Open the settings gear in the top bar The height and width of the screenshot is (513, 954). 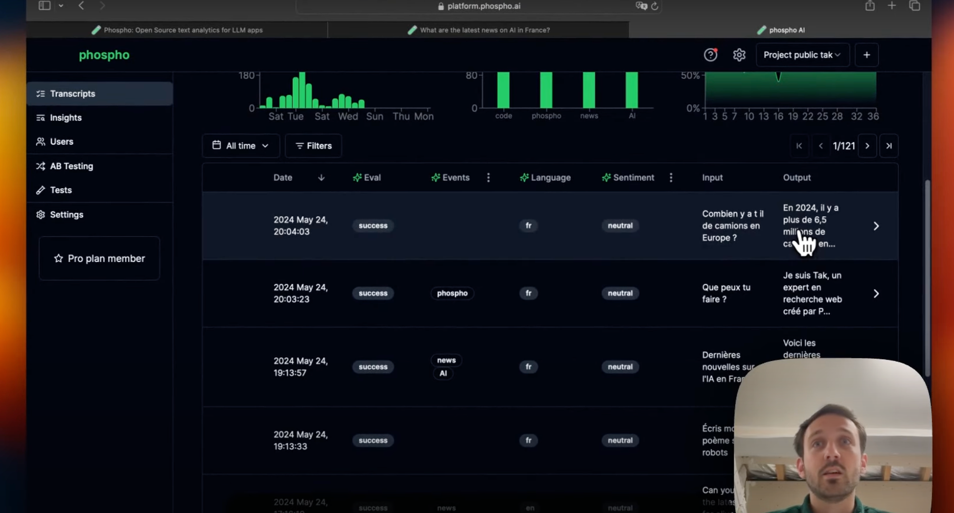[739, 55]
